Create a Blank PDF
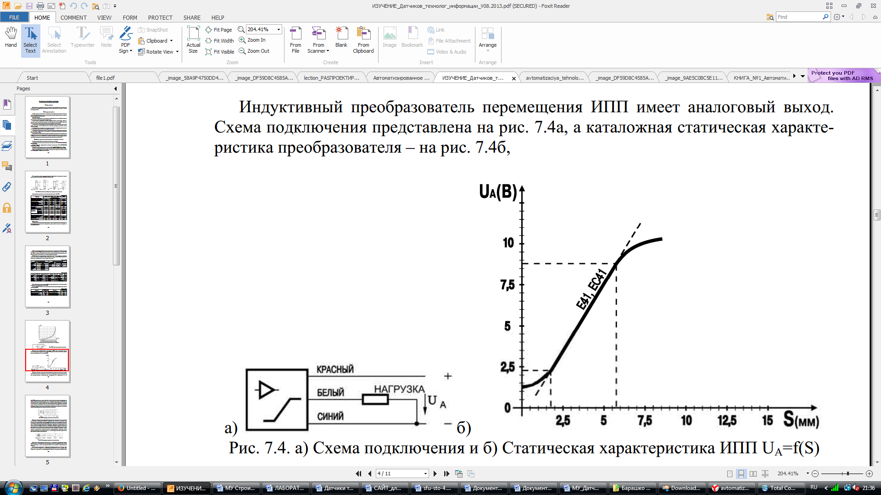Image resolution: width=881 pixels, height=495 pixels. pos(341,38)
